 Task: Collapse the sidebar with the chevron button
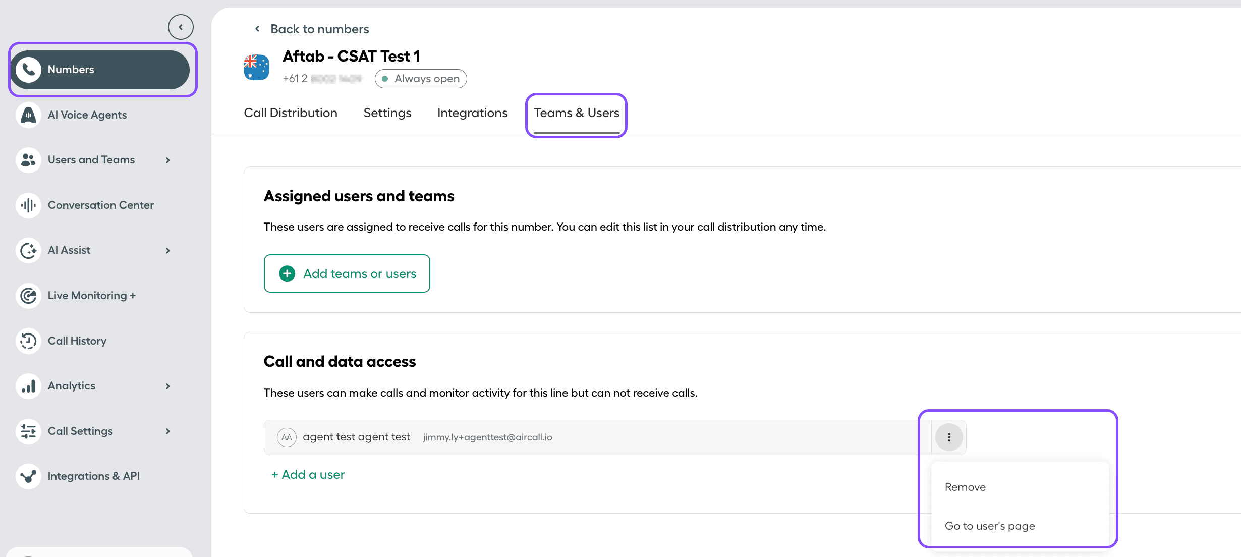(181, 27)
